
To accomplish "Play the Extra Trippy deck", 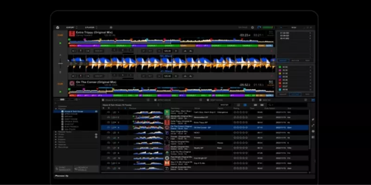I will tap(61, 43).
